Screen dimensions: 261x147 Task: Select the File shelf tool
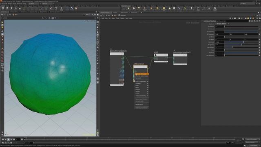(76, 9)
